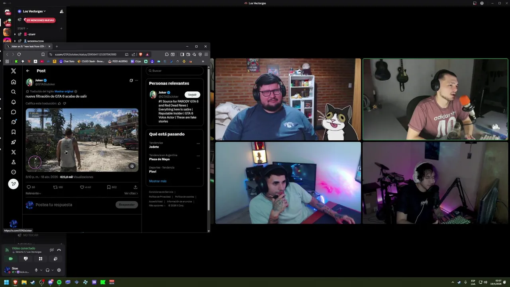Open Relevante reply sort dropdown
The image size is (510, 287).
(x=33, y=193)
